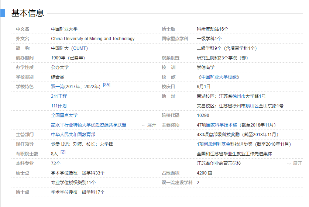
Task: Follow the 211工程 link
Action: tap(59, 96)
